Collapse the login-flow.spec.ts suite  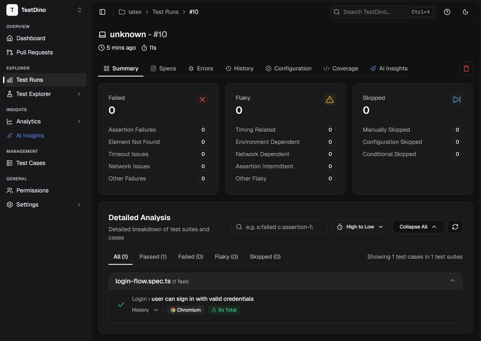click(452, 281)
